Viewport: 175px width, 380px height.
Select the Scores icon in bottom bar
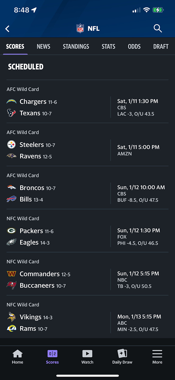[52, 354]
